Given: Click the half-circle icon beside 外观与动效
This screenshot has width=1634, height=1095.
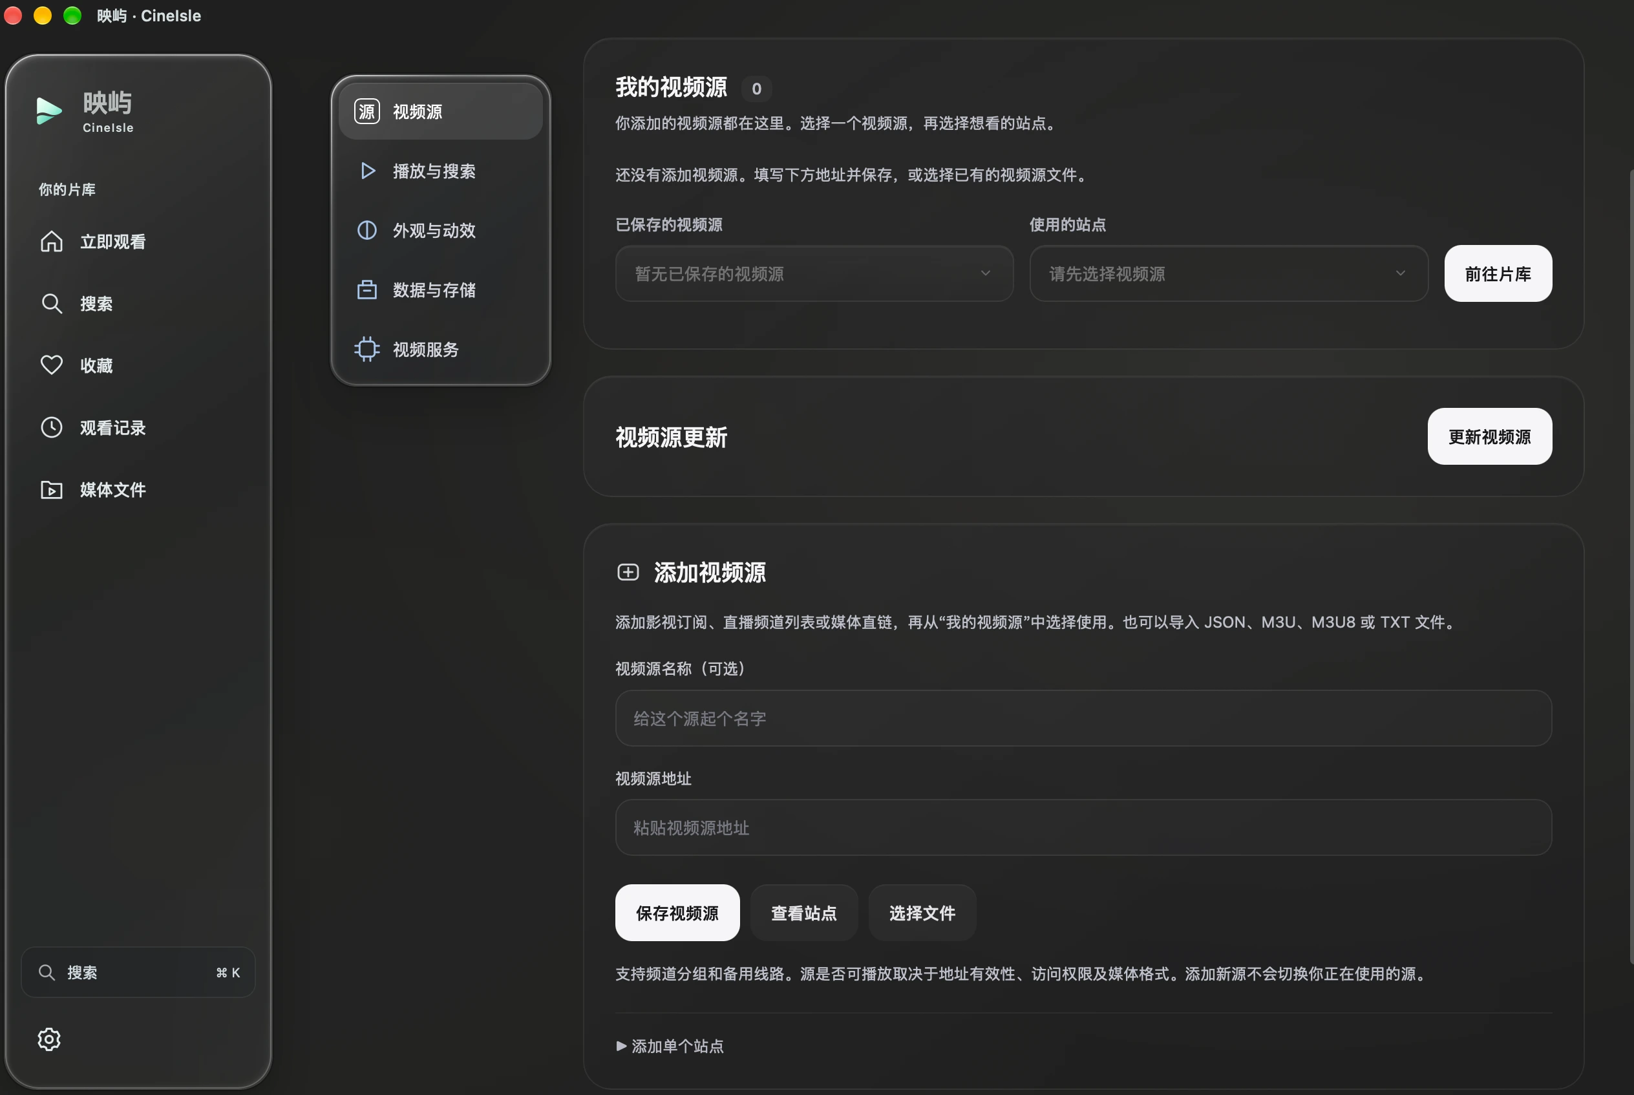Looking at the screenshot, I should (367, 229).
